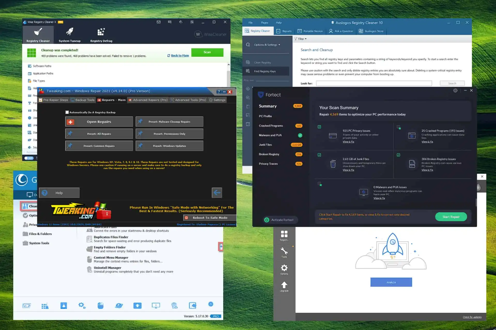This screenshot has height=330, width=496.
Task: Click View & Fix under Junk Files
Action: click(348, 170)
